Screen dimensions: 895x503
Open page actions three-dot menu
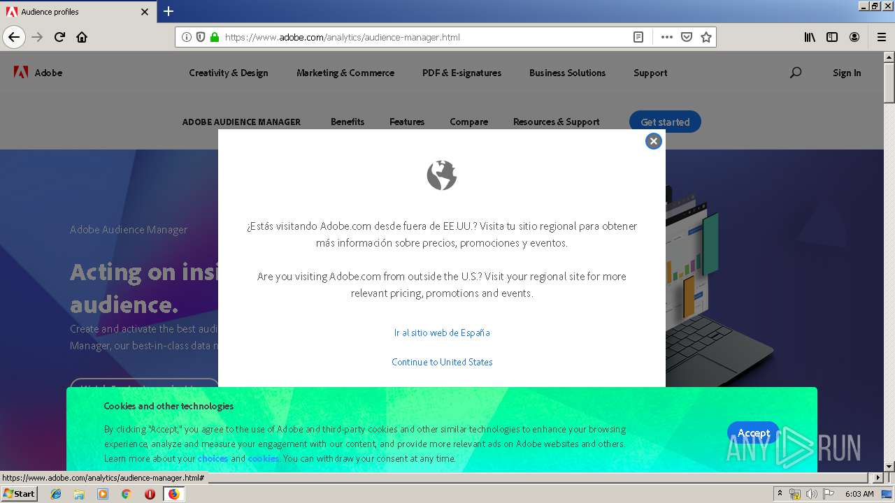666,37
